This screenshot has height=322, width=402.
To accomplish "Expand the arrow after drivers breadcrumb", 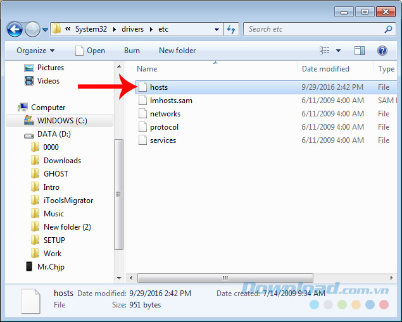I will pos(151,30).
